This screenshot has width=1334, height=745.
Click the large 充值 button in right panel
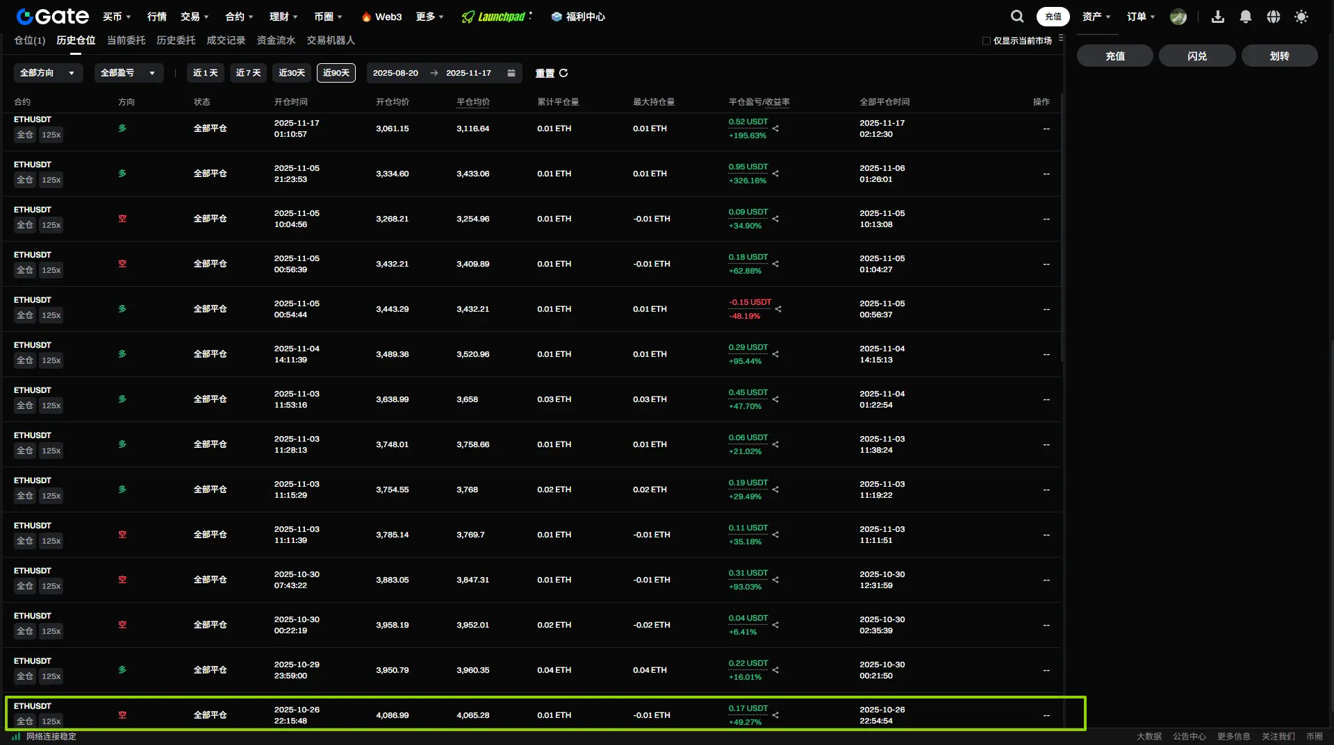(x=1115, y=56)
